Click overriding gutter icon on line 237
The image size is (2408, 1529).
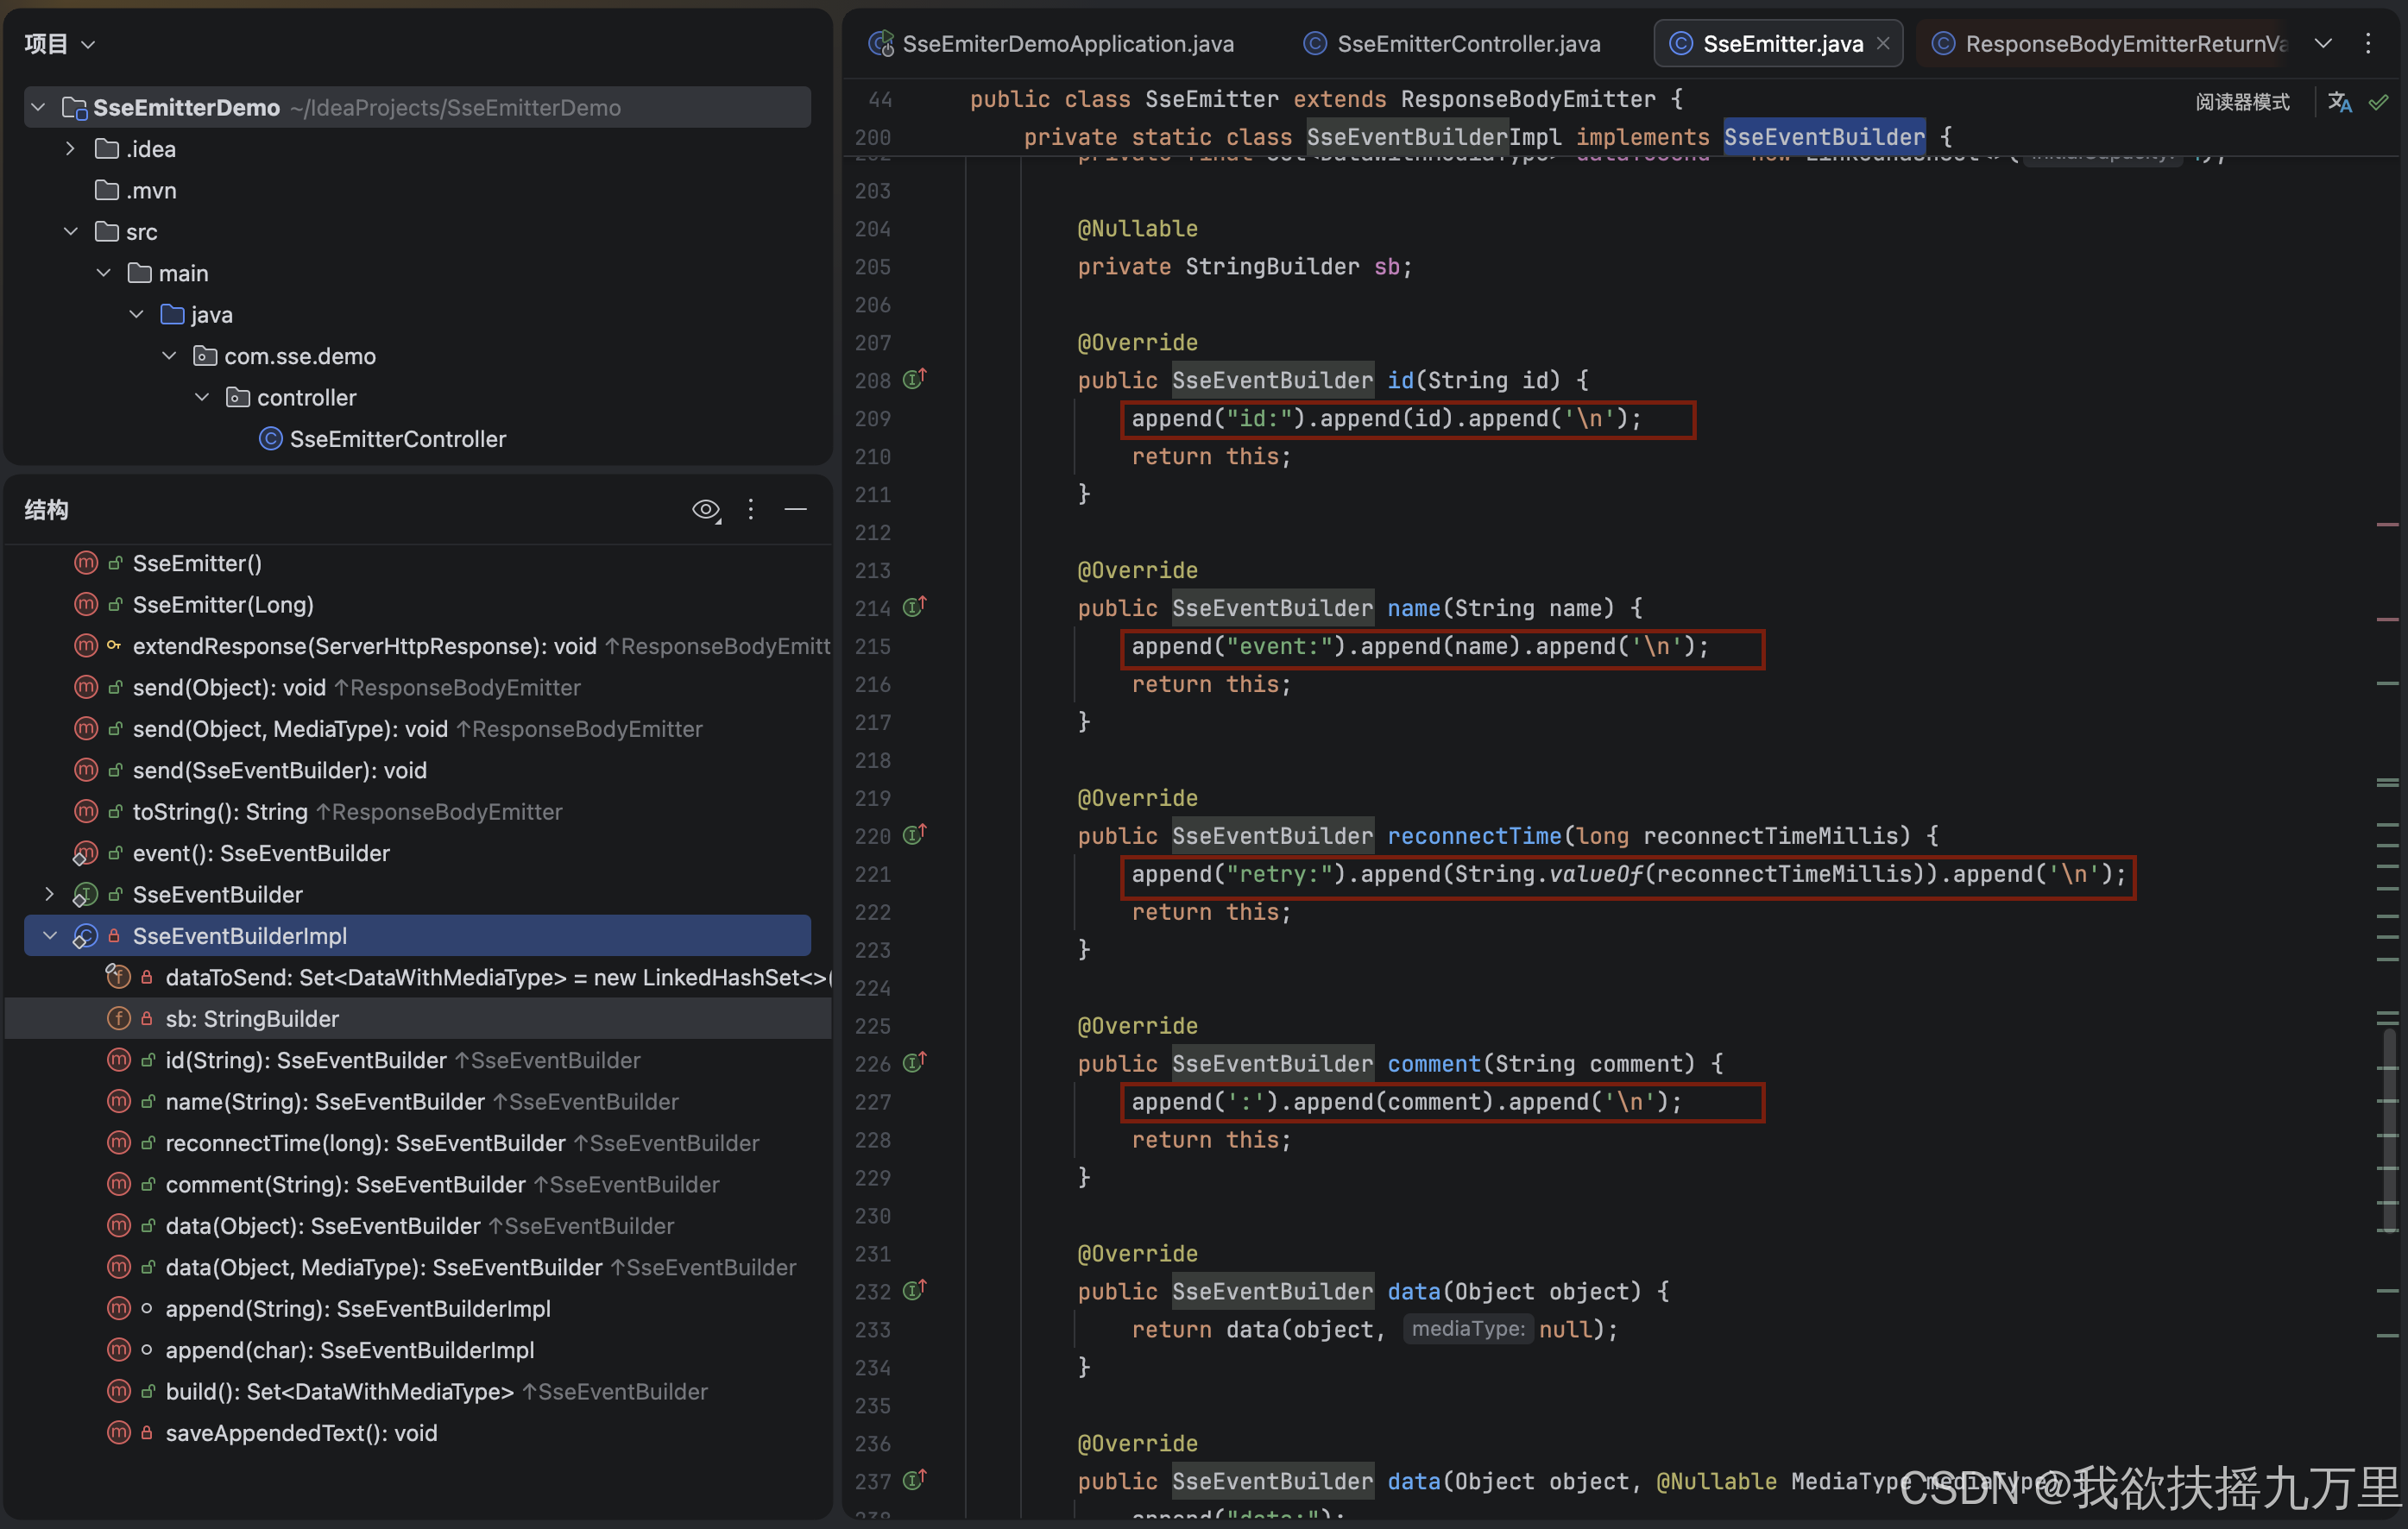(914, 1480)
